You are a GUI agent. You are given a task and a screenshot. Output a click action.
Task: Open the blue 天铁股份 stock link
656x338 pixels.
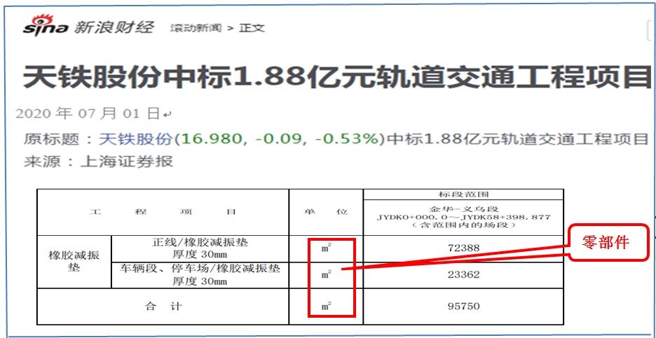[x=135, y=139]
